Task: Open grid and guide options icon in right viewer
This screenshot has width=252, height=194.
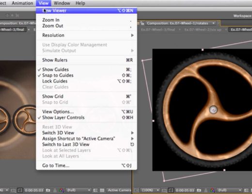Action: (x=164, y=190)
